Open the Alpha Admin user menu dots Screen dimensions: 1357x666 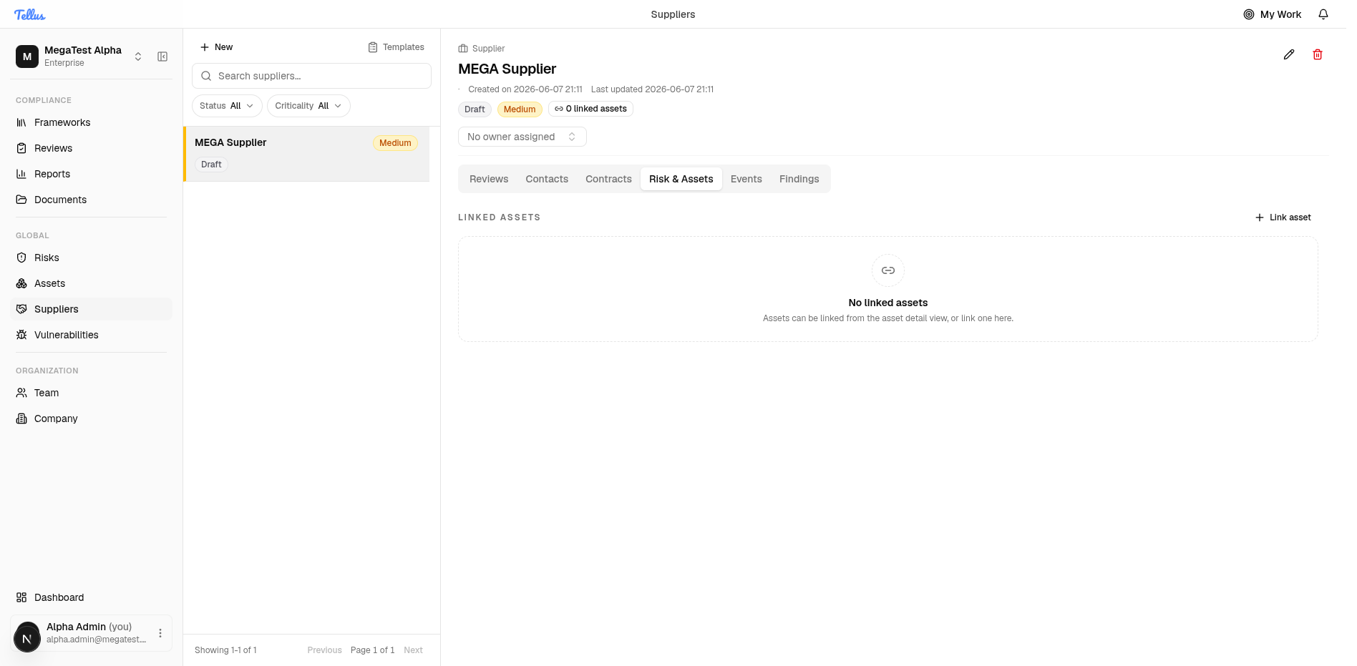160,633
